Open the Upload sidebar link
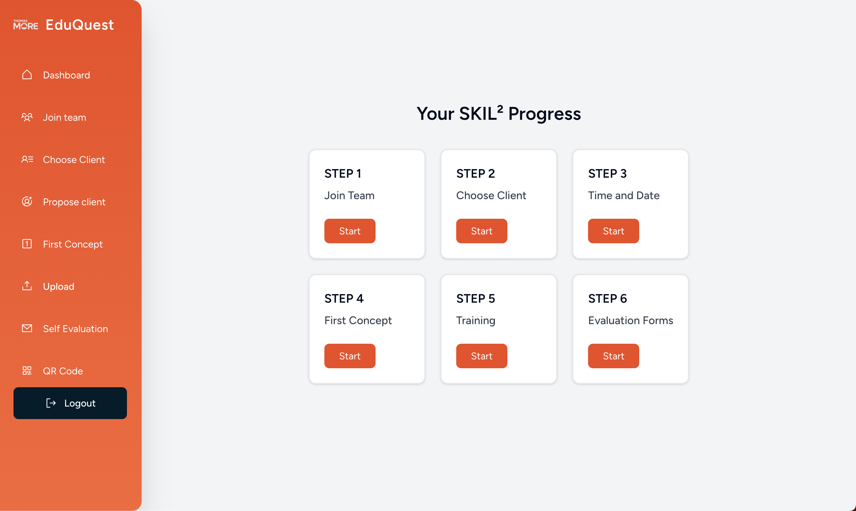The width and height of the screenshot is (856, 511). click(x=59, y=286)
